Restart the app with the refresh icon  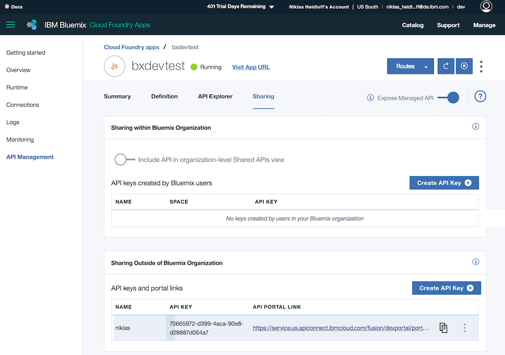coord(446,66)
